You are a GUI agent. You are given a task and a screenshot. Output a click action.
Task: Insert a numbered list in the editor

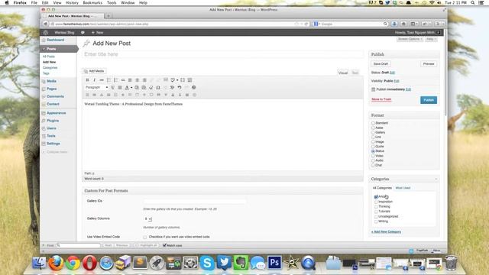point(115,80)
